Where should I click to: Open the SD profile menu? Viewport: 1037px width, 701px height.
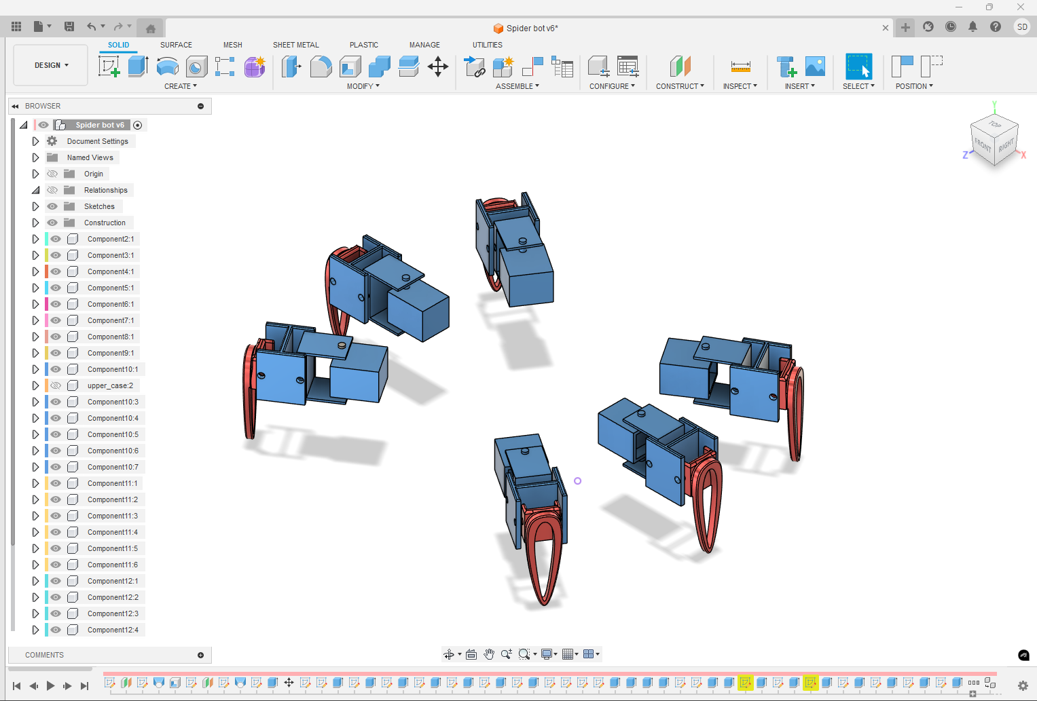(x=1022, y=26)
